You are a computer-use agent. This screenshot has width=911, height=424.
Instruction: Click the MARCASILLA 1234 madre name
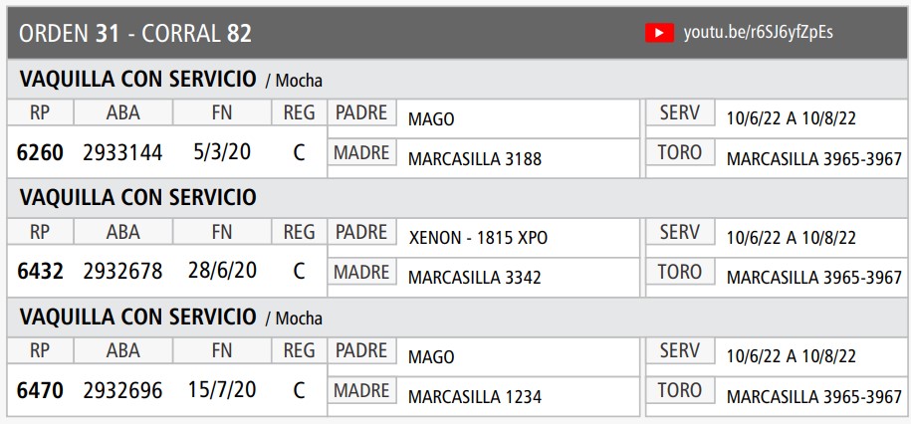[474, 397]
